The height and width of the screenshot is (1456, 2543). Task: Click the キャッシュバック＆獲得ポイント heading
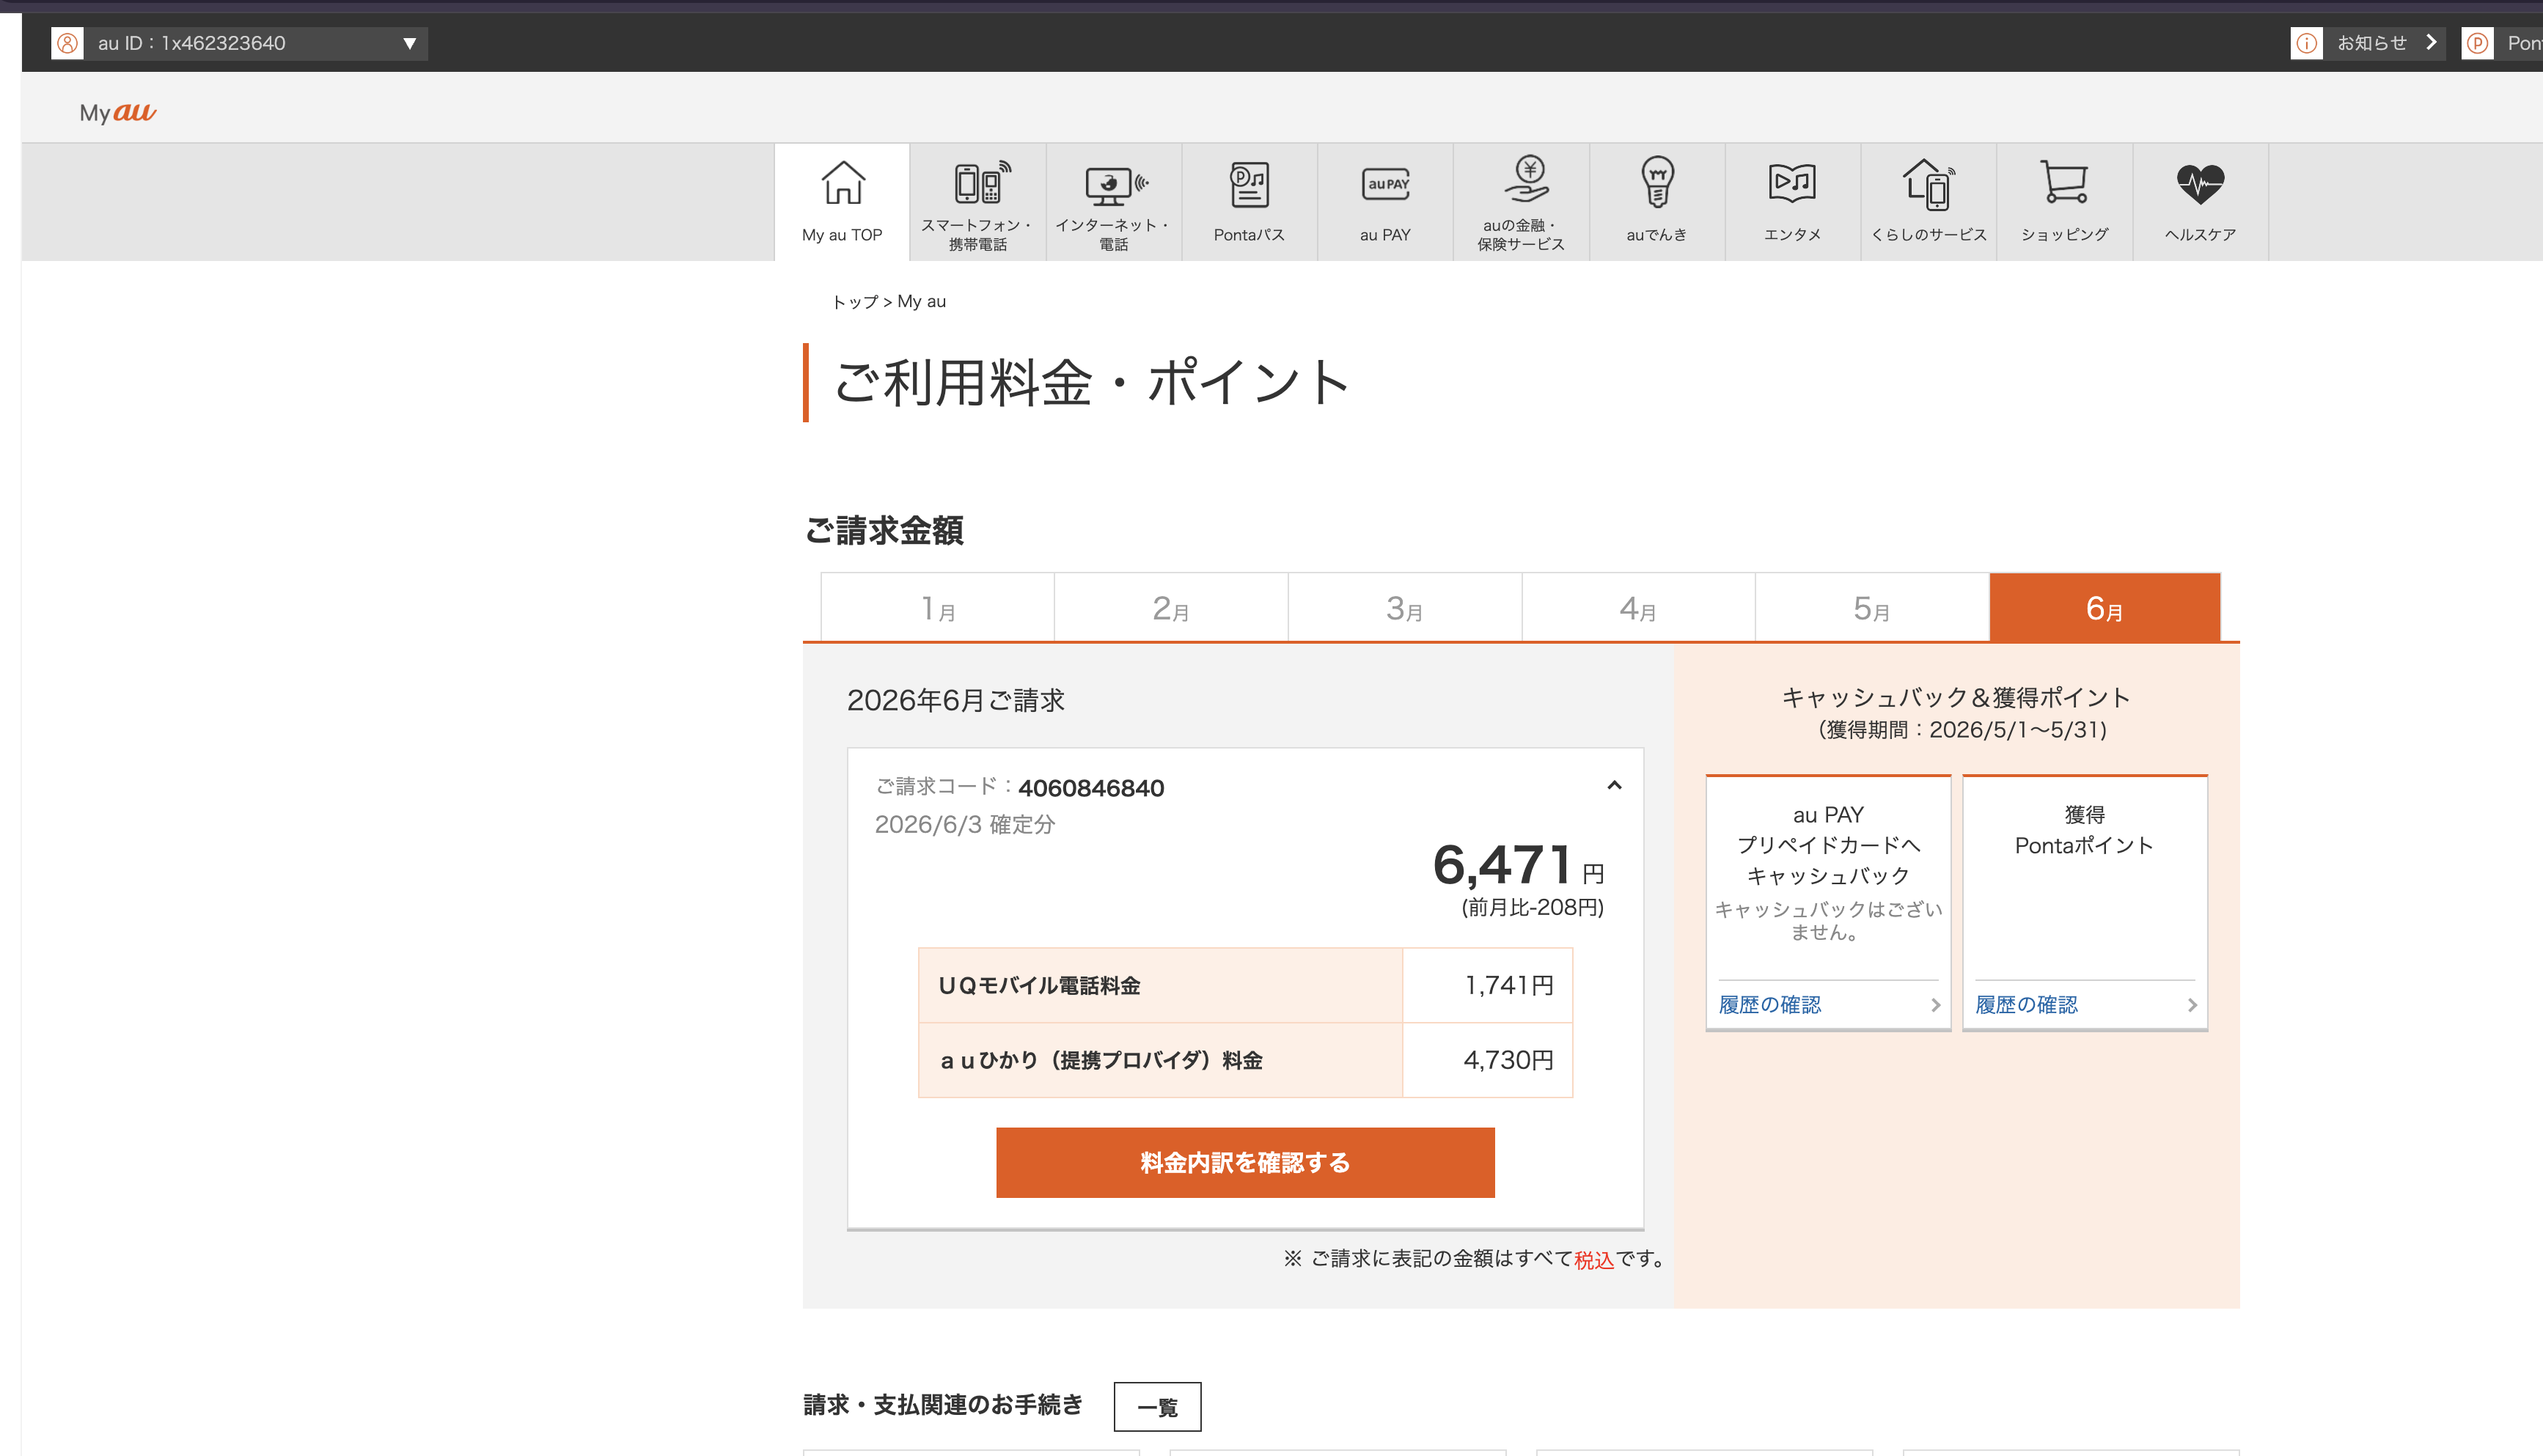click(x=1956, y=697)
